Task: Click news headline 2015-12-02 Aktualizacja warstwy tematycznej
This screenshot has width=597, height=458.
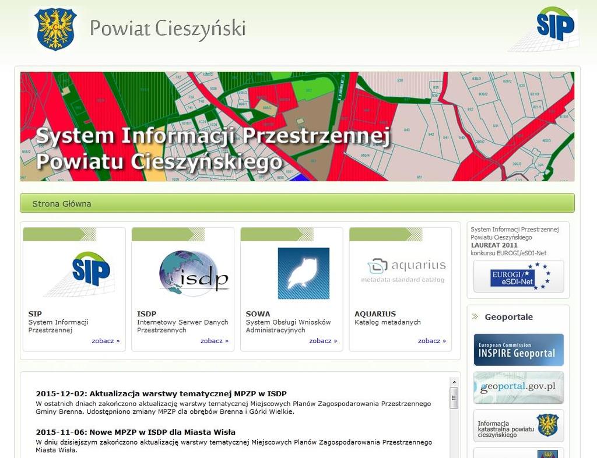Action: coord(161,394)
